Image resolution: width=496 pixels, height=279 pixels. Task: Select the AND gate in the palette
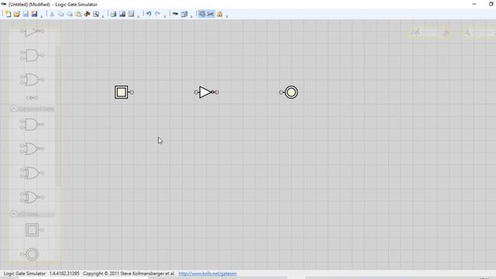point(32,55)
